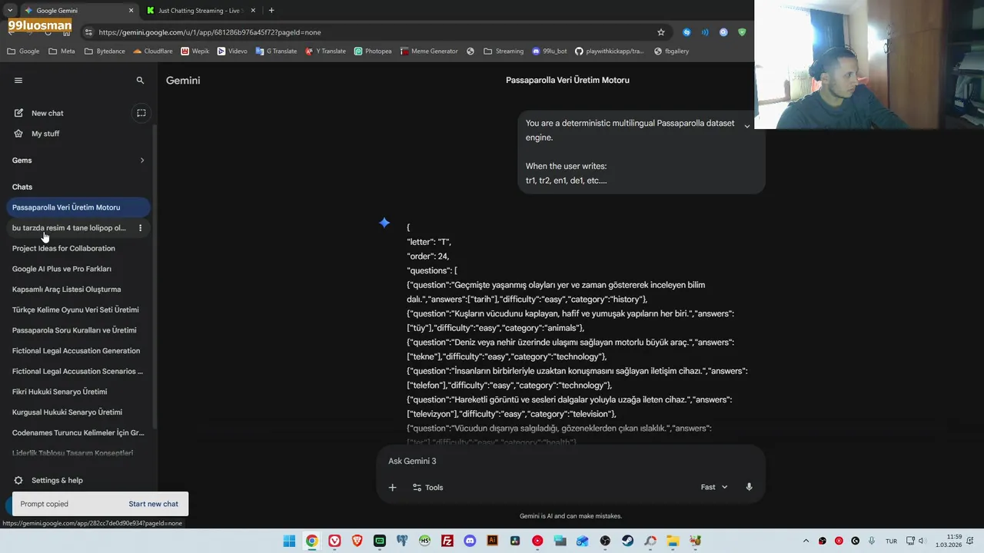The width and height of the screenshot is (984, 553).
Task: Open the Google bookmarks folder
Action: 23,51
